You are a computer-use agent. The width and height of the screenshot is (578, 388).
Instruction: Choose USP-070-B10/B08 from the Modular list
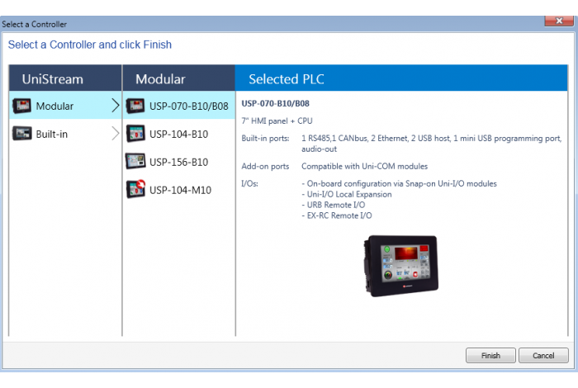[188, 106]
